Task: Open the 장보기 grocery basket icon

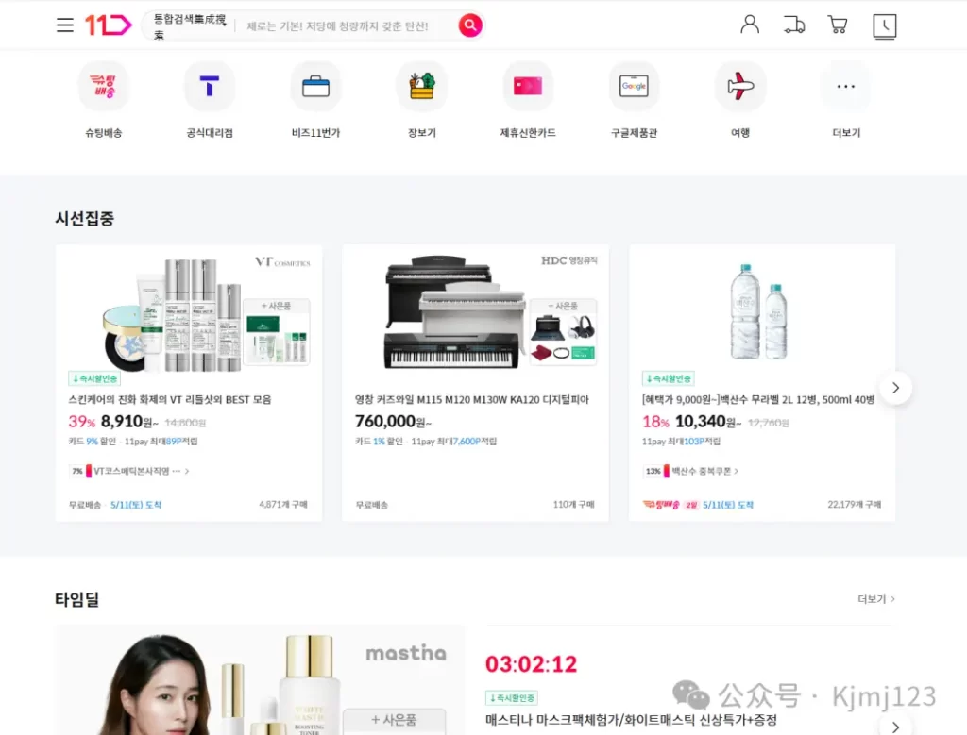Action: tap(422, 86)
